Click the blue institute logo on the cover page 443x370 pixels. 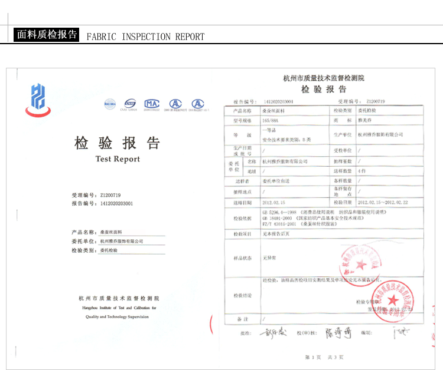38,100
